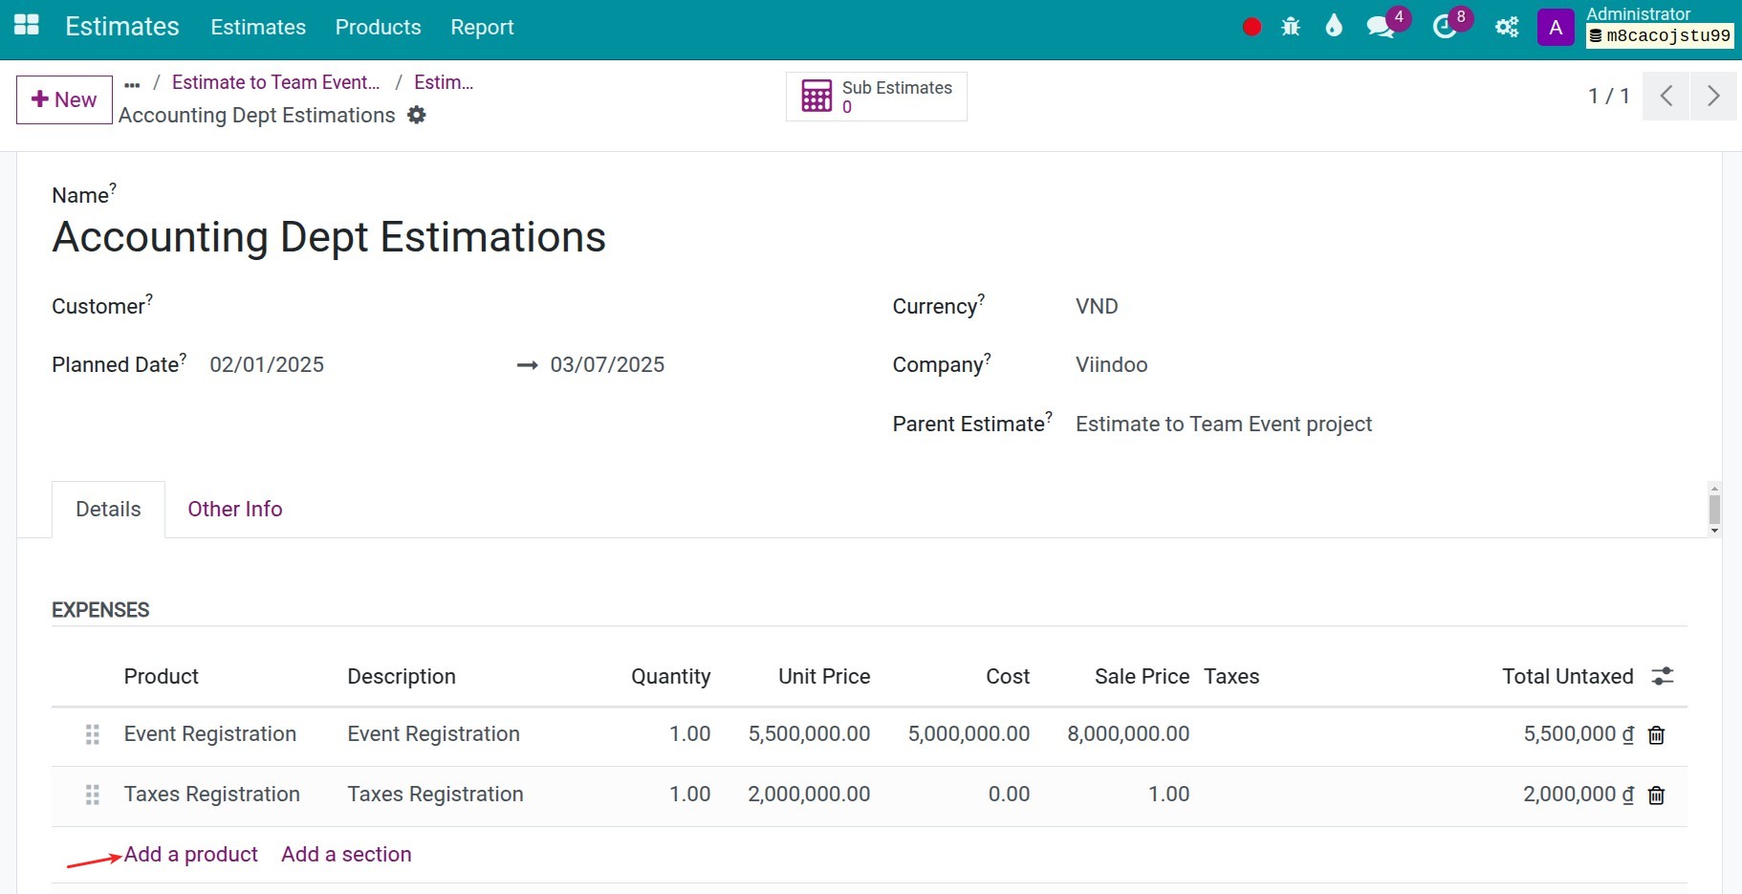Sort by Product column header
Screen dimensions: 1742x894
point(161,676)
